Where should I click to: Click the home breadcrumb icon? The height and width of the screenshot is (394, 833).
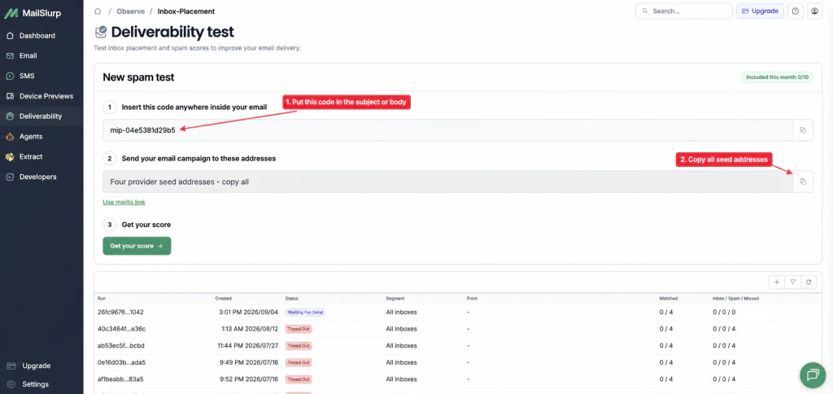98,11
